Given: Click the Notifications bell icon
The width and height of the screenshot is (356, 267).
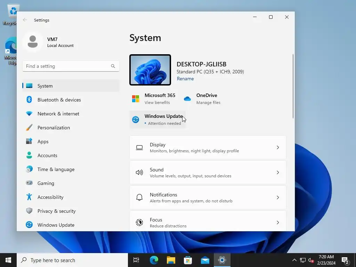Looking at the screenshot, I should click(139, 197).
